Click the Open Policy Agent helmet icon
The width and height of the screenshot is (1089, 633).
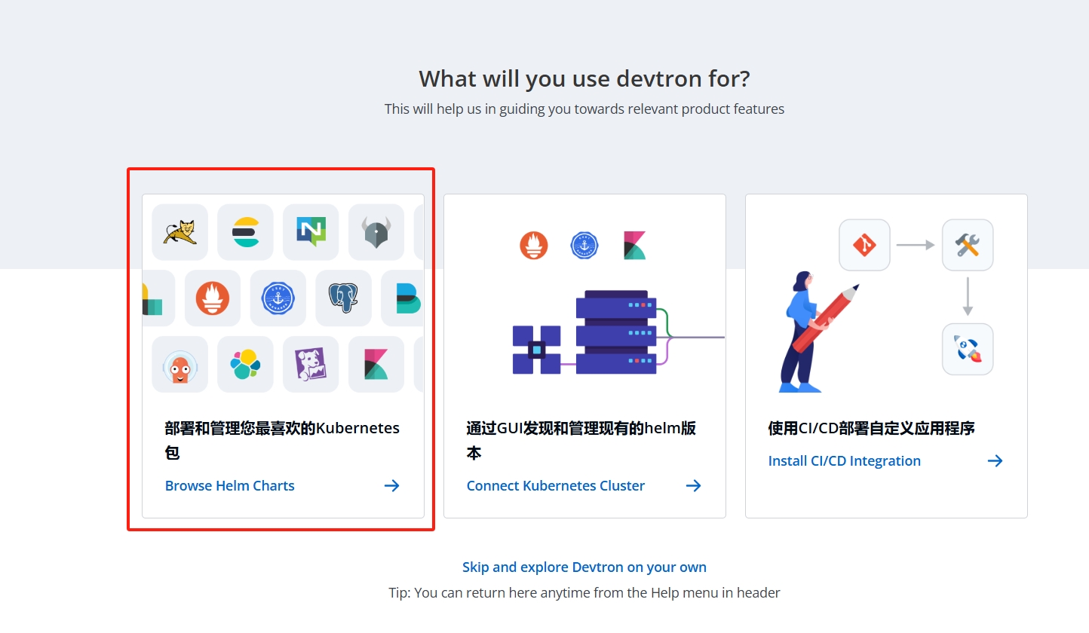376,232
